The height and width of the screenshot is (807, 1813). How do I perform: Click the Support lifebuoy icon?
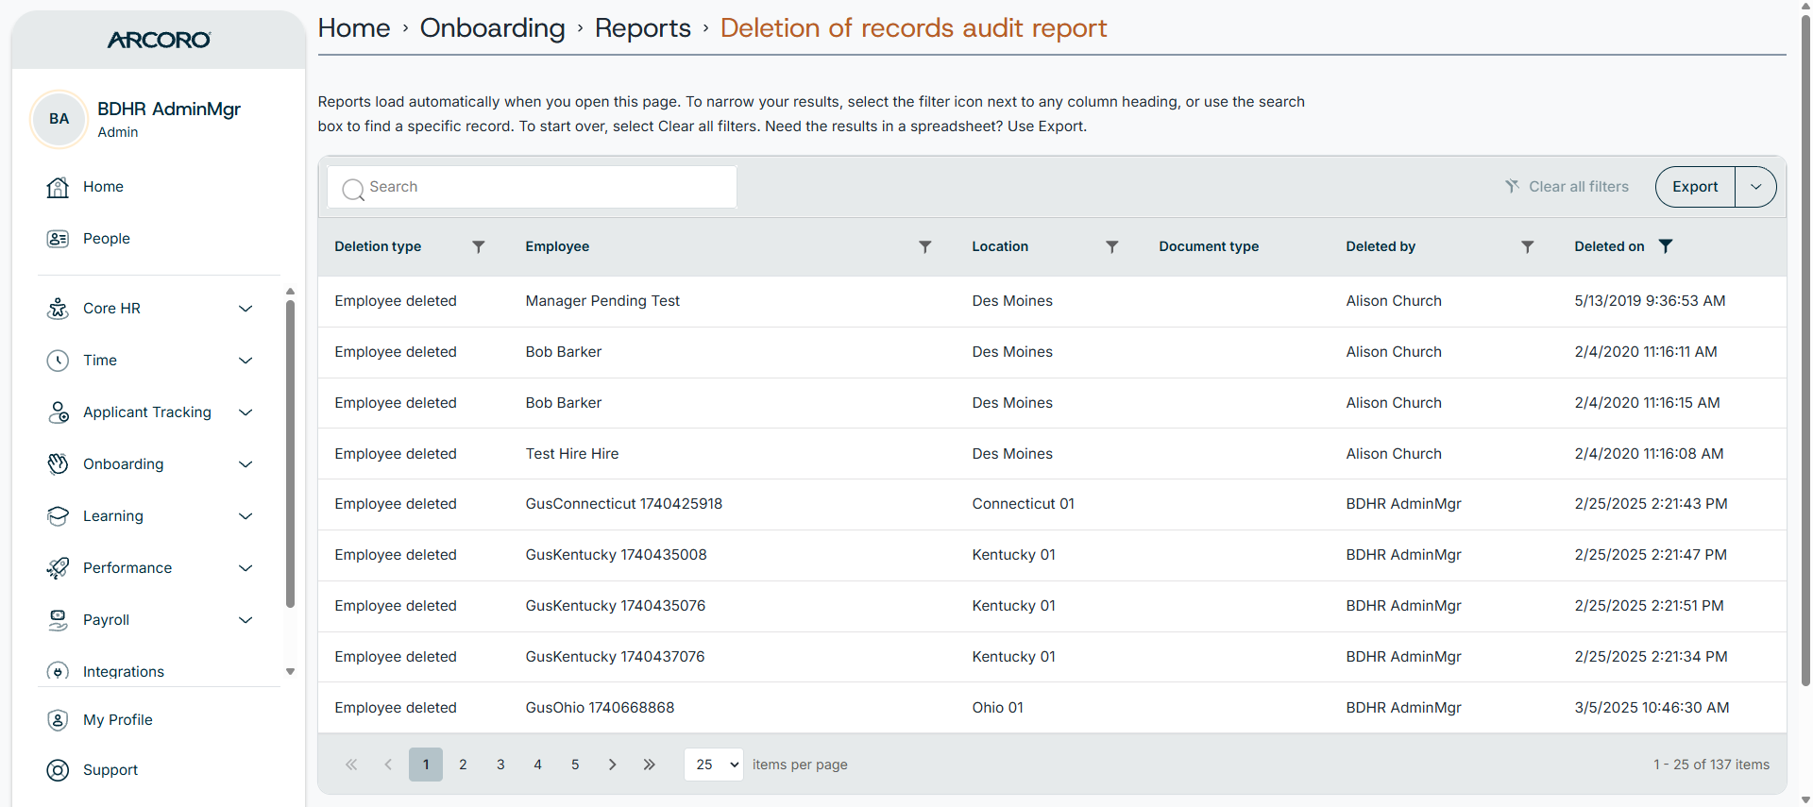58,770
